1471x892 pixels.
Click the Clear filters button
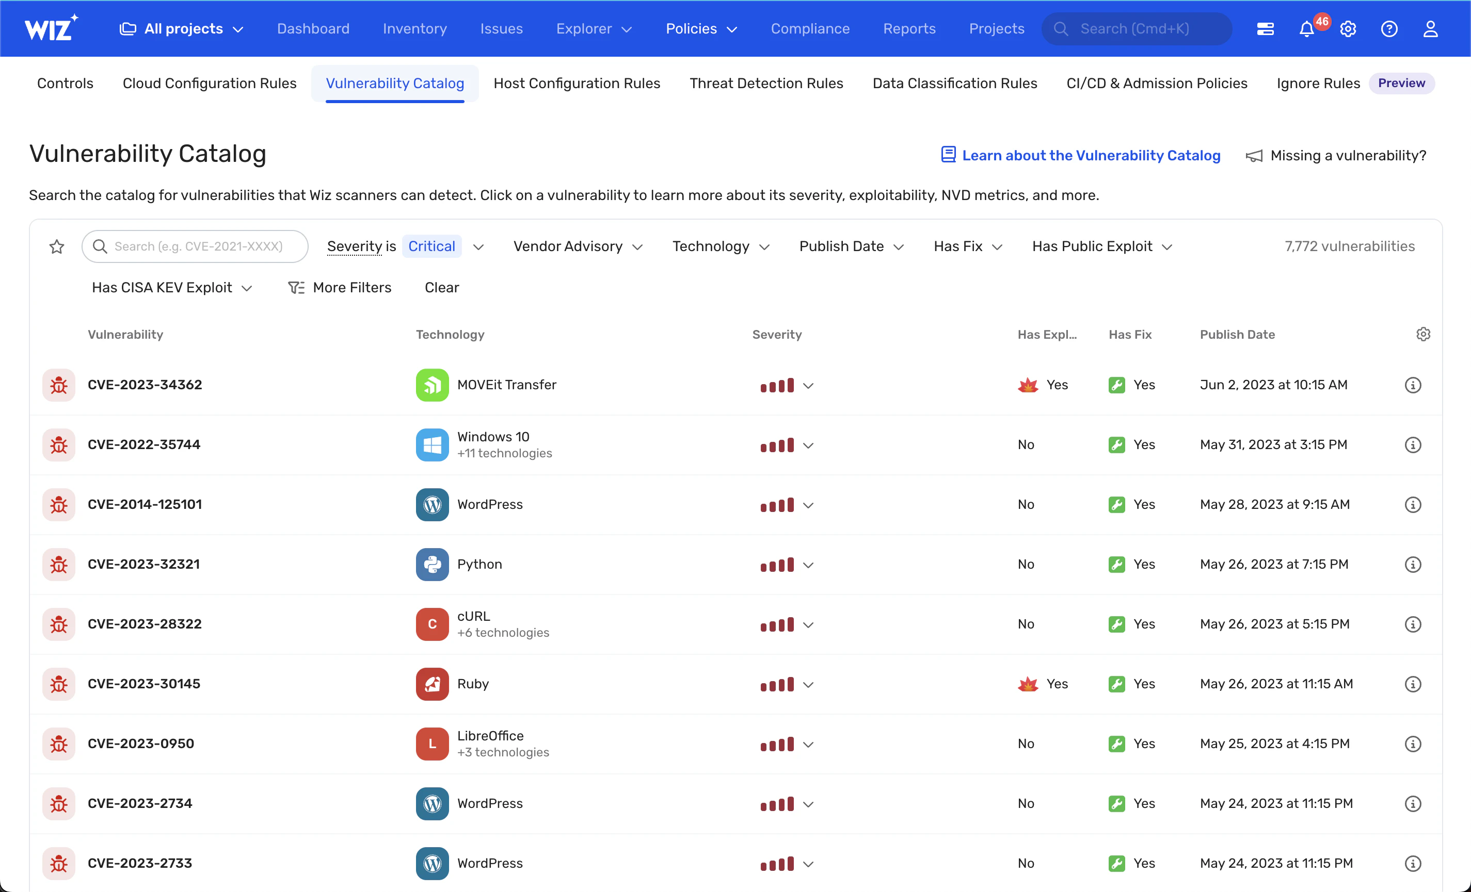[441, 288]
